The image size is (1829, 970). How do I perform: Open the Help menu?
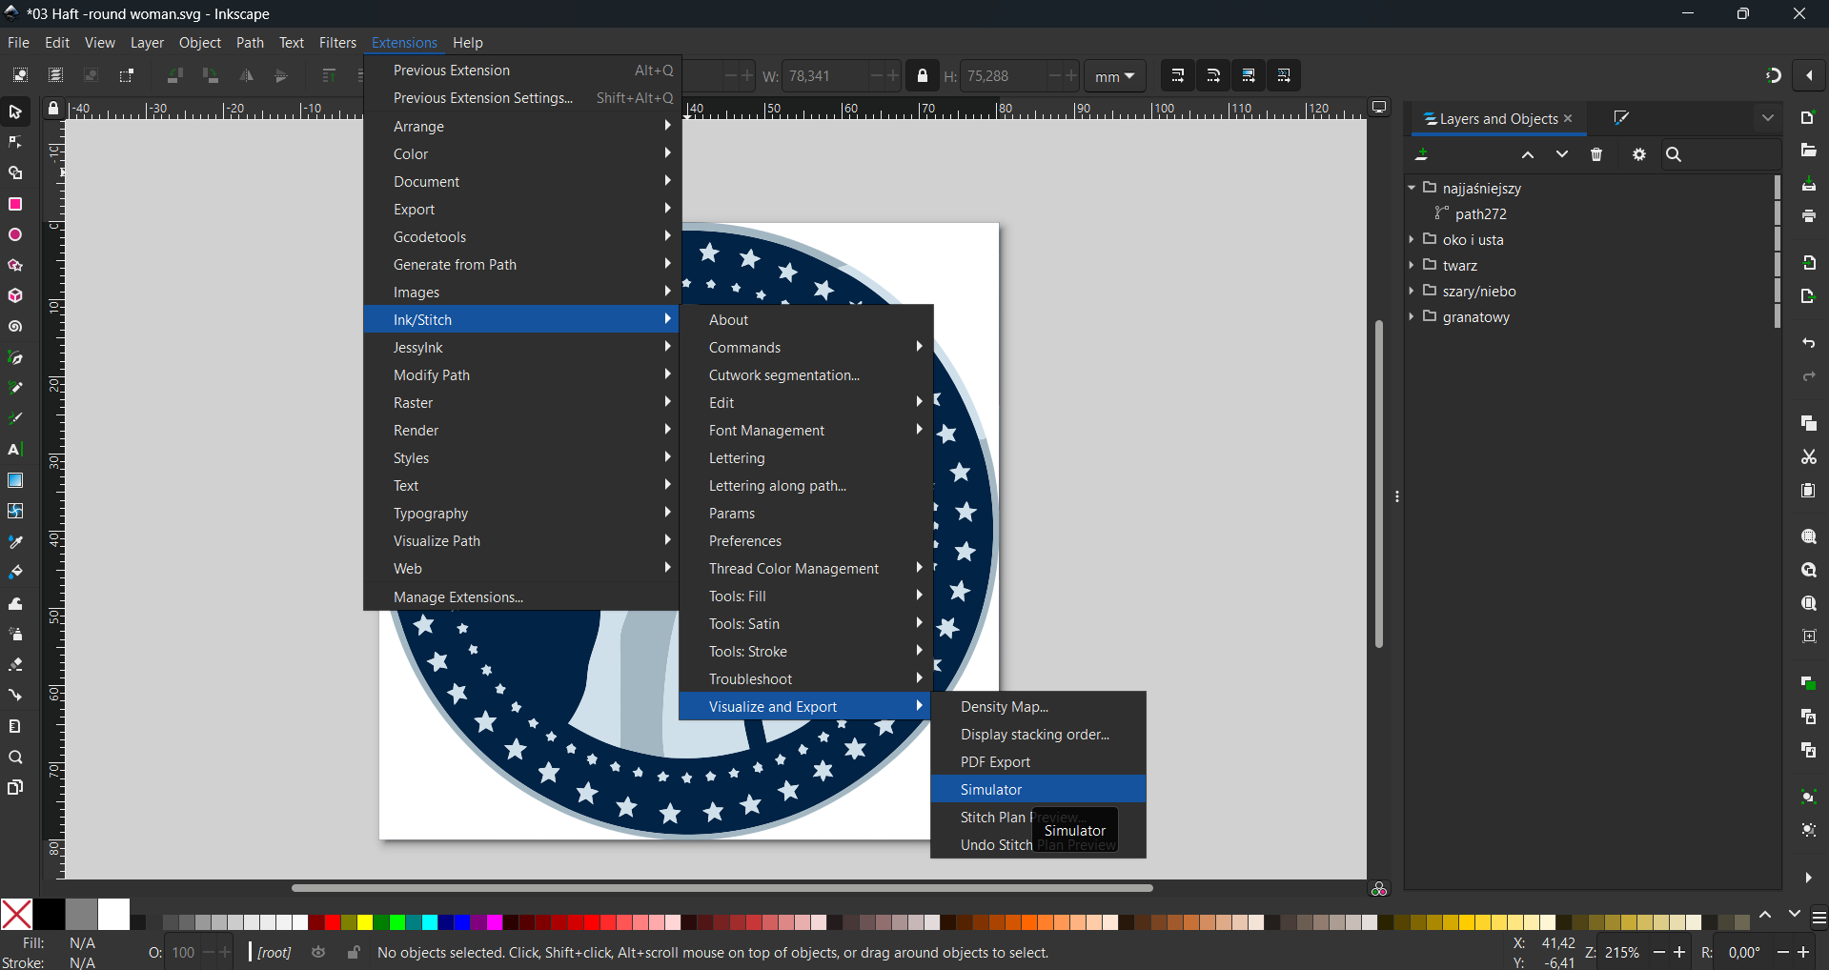(467, 43)
